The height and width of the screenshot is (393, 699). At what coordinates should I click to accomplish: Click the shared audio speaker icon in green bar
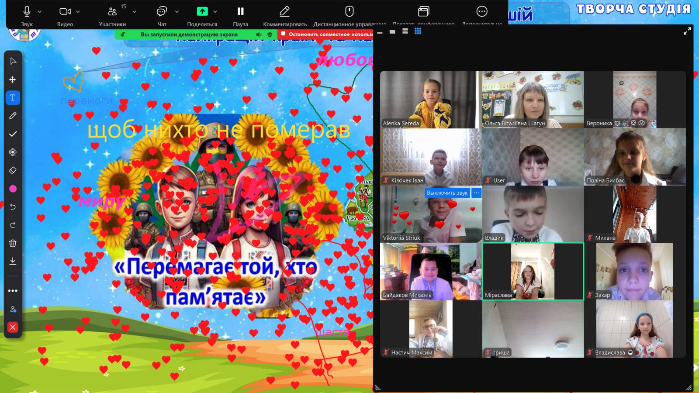(259, 34)
